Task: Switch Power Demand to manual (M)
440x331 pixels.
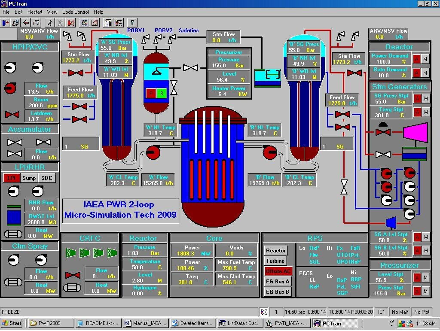Action: pos(425,59)
